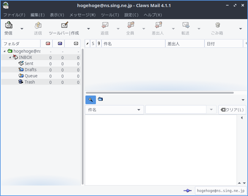Click the total messages column icon

(x=76, y=43)
